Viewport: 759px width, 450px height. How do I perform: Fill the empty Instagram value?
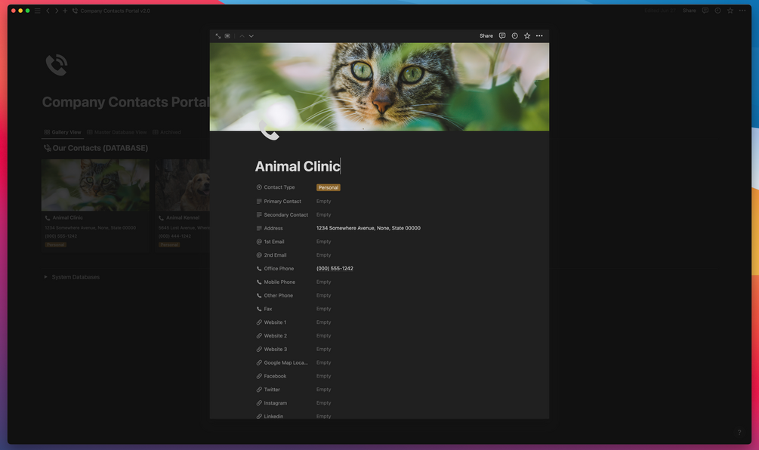click(x=324, y=403)
